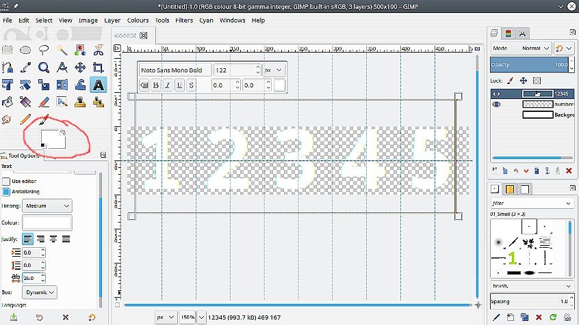Select the Move tool
Image resolution: width=579 pixels, height=325 pixels.
[80, 68]
